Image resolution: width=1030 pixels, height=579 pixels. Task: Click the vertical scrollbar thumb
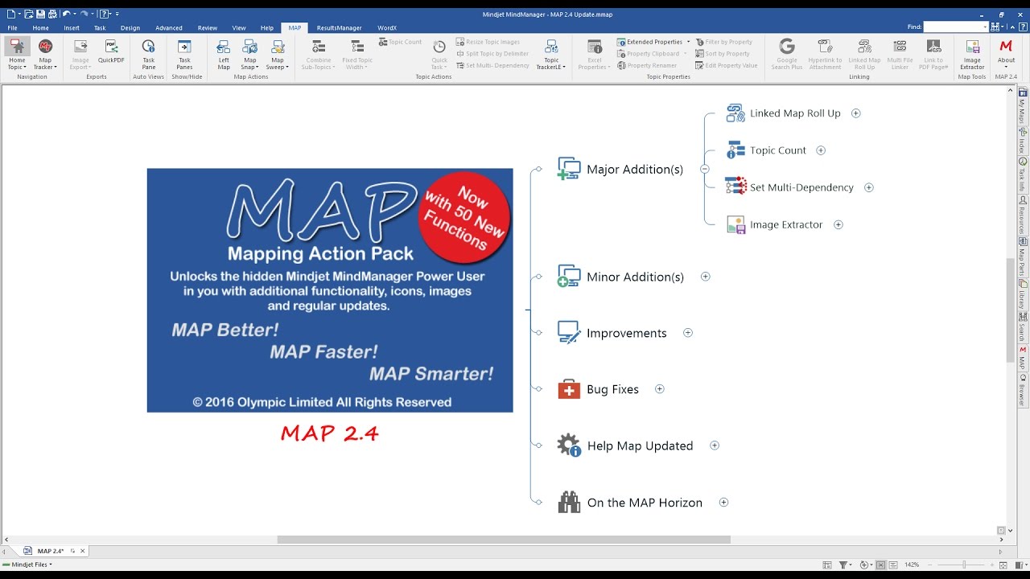point(1011,310)
